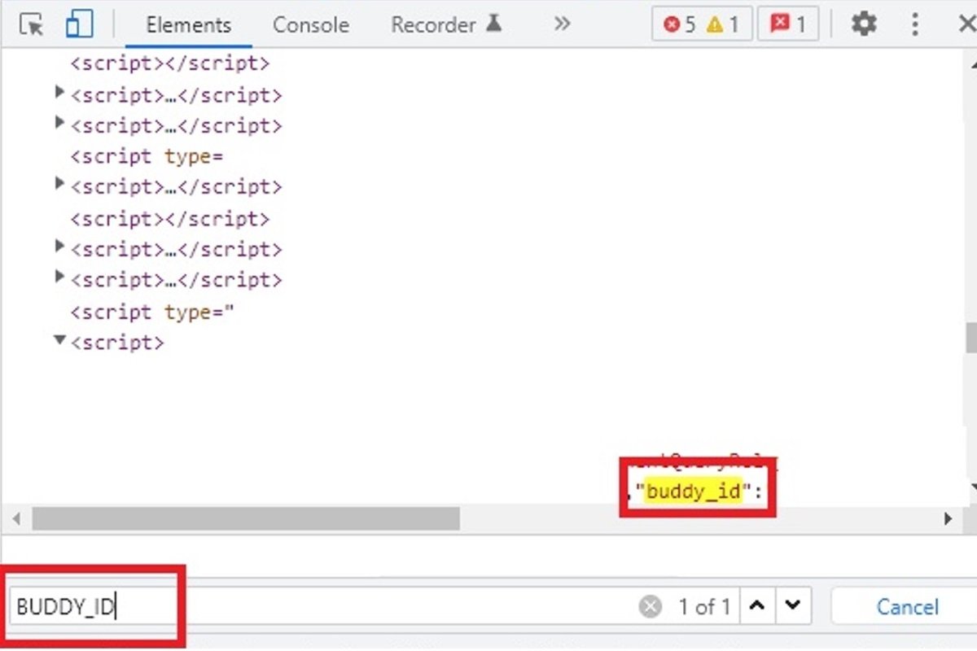Open the Recorder tab
The height and width of the screenshot is (651, 977).
click(446, 24)
